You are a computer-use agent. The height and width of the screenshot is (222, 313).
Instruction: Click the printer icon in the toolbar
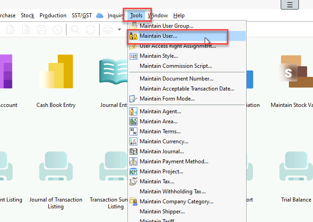(x=108, y=30)
